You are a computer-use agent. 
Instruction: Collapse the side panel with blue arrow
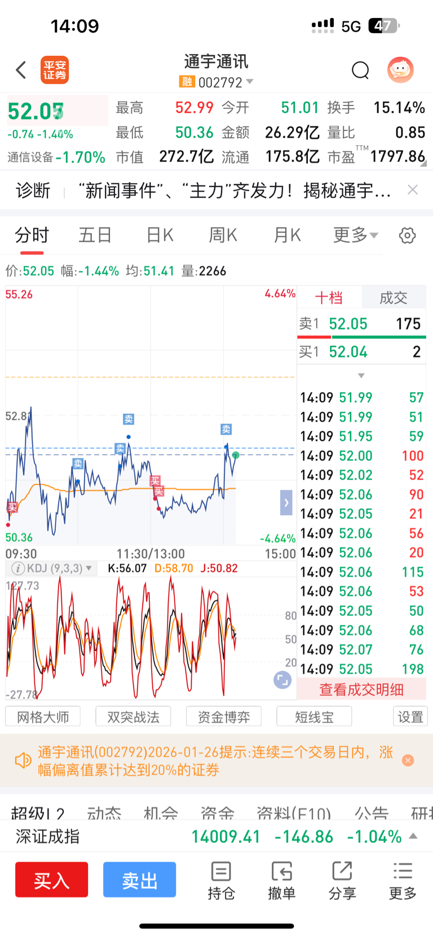pyautogui.click(x=286, y=502)
